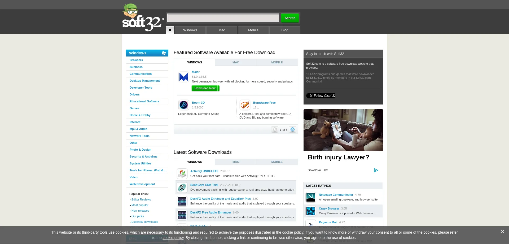
Task: Open the BurnAware Free title link
Action: [264, 103]
